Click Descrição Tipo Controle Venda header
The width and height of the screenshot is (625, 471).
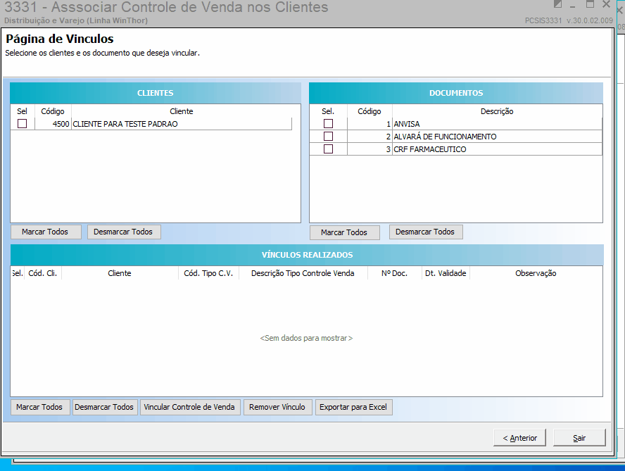tap(303, 273)
